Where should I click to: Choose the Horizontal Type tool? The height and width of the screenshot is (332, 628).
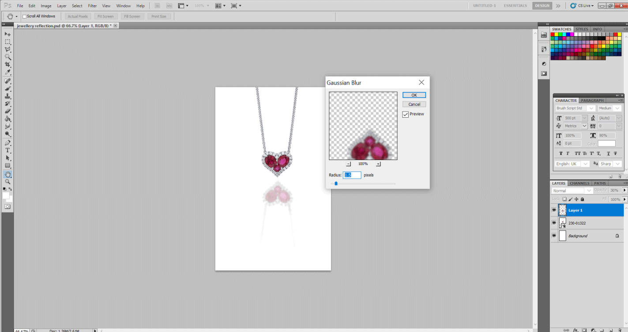point(8,150)
